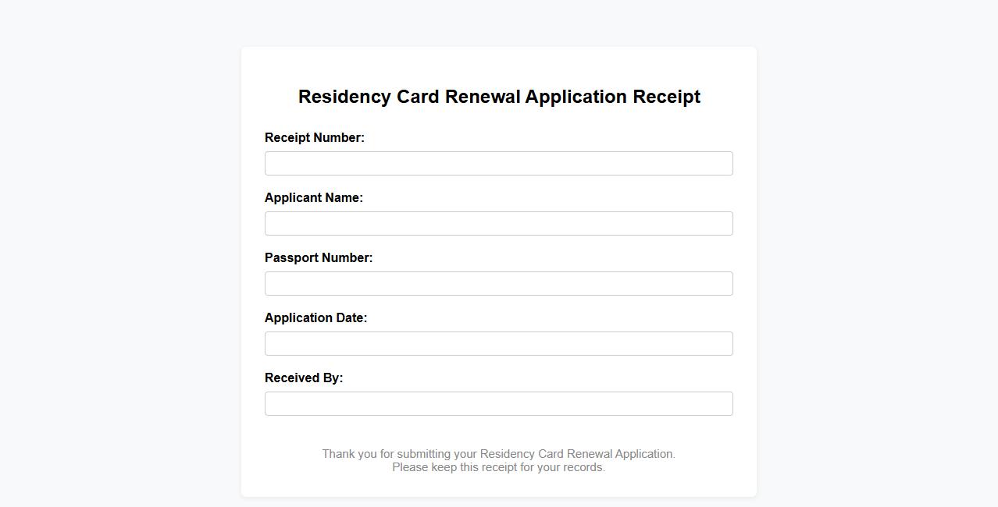Click the word "Card" in the title
The width and height of the screenshot is (998, 507).
point(418,97)
